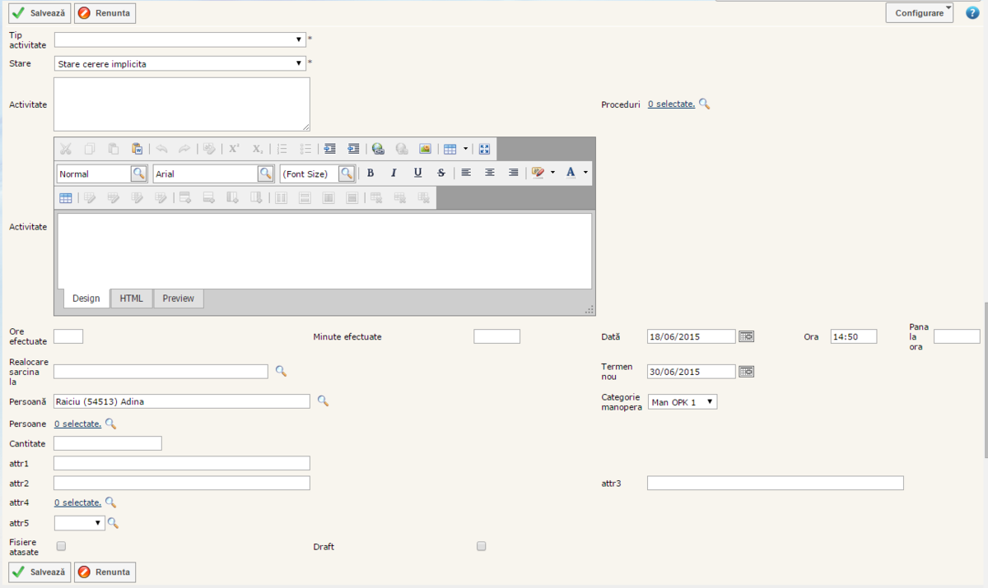Tick the Fisiere atasate checkbox
The width and height of the screenshot is (988, 588).
(x=61, y=546)
